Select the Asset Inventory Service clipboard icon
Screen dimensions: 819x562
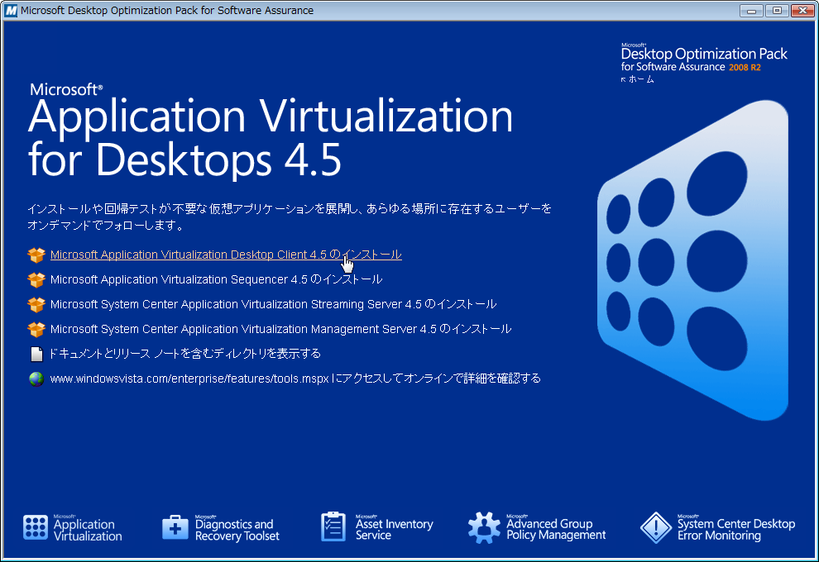333,527
